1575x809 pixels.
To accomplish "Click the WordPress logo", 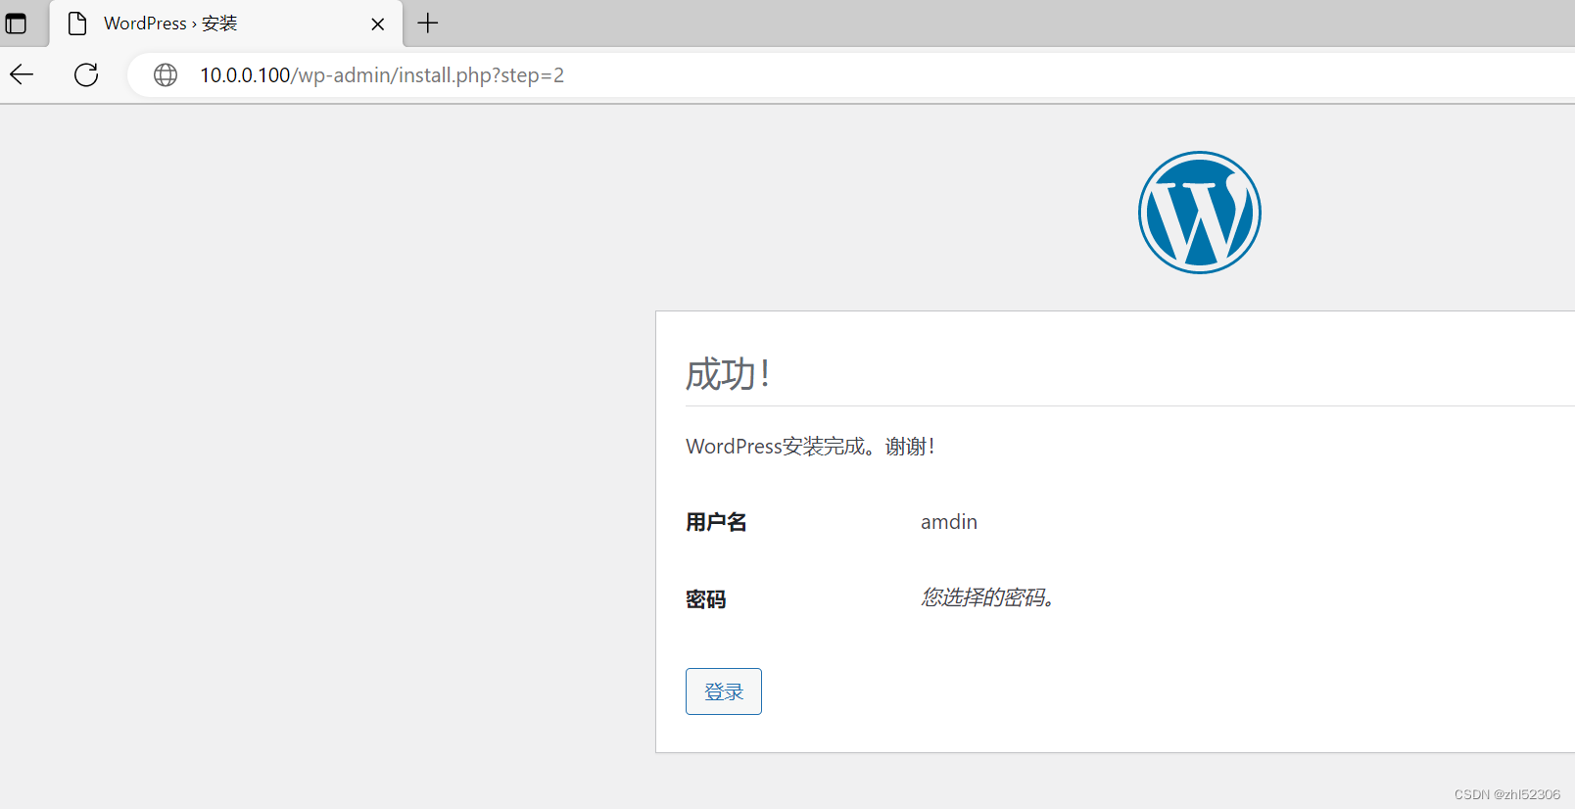I will tap(1200, 213).
